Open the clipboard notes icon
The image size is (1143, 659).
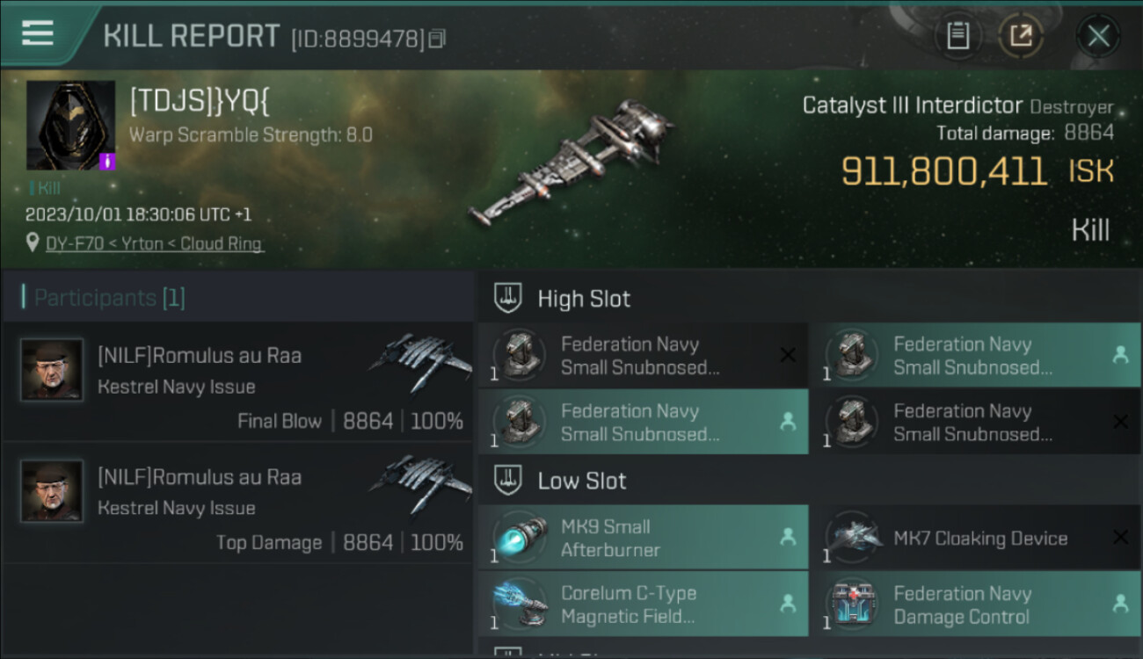pos(957,36)
